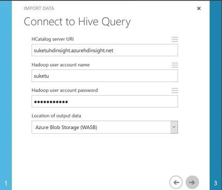The height and width of the screenshot is (190, 222).
Task: Go back with the left arrow button
Action: (x=176, y=182)
